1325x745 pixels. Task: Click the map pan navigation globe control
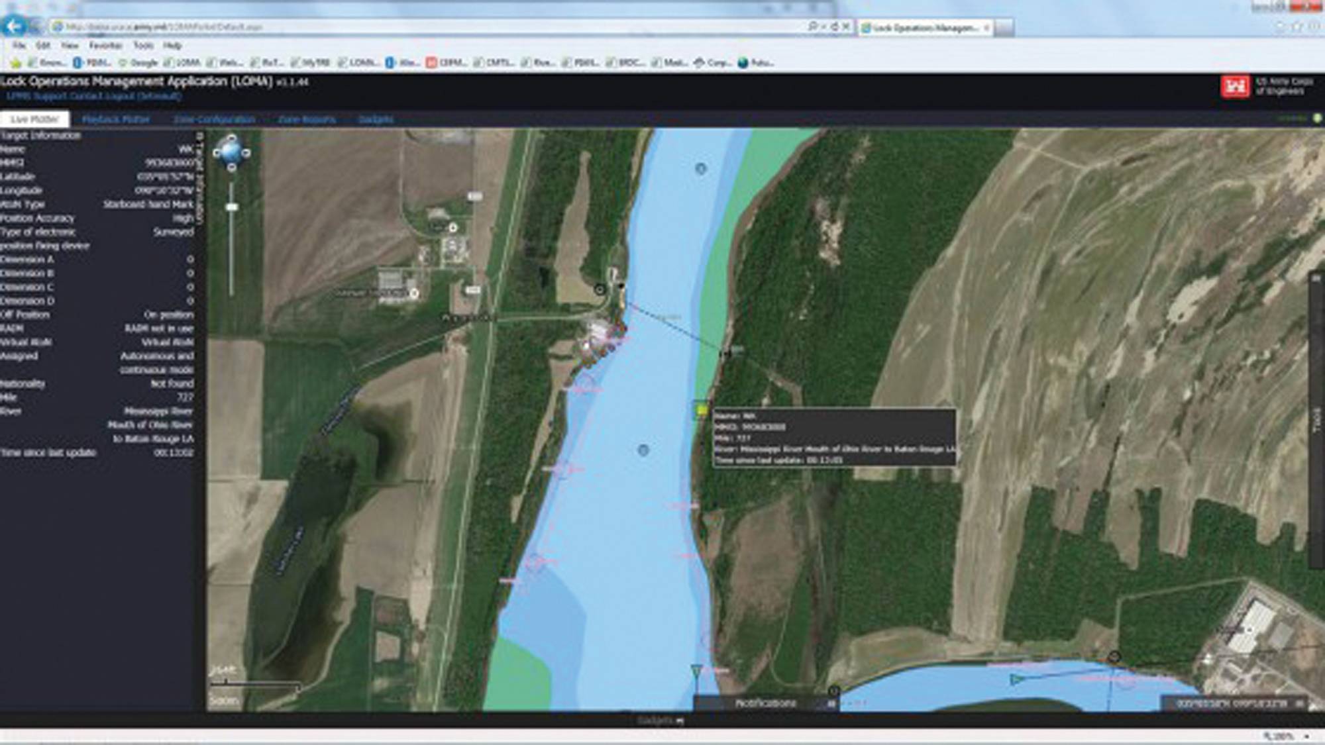231,152
